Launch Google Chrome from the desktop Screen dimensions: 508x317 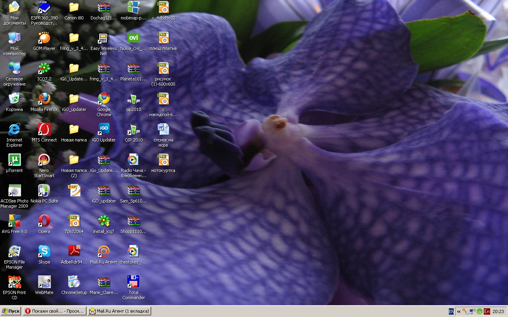(x=104, y=99)
